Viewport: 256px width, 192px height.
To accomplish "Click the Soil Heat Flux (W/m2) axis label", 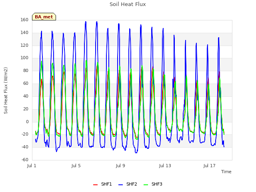I will pyautogui.click(x=6, y=90).
